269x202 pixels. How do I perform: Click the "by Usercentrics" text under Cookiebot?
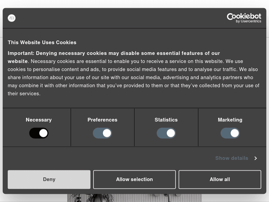coord(249,22)
